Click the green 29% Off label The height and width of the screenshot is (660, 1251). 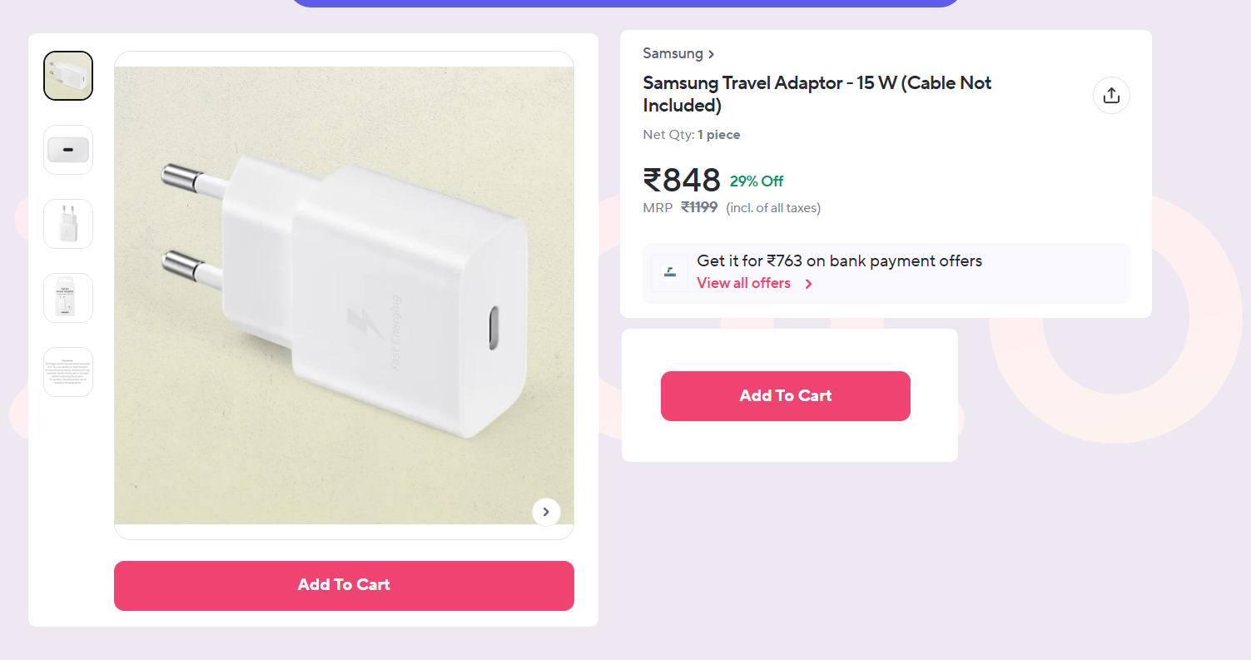click(756, 181)
